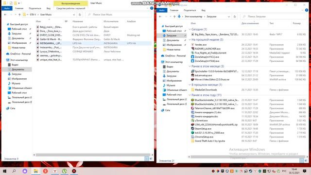311x175 pixels.
Task: Collapse Ранее в этом месяце (3) group
Action: click(x=190, y=66)
